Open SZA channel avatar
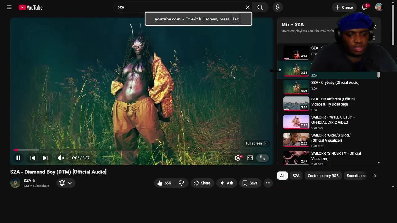397x223 pixels. [15, 183]
